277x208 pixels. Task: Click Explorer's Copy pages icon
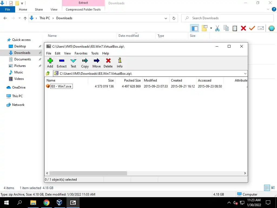coord(226,28)
